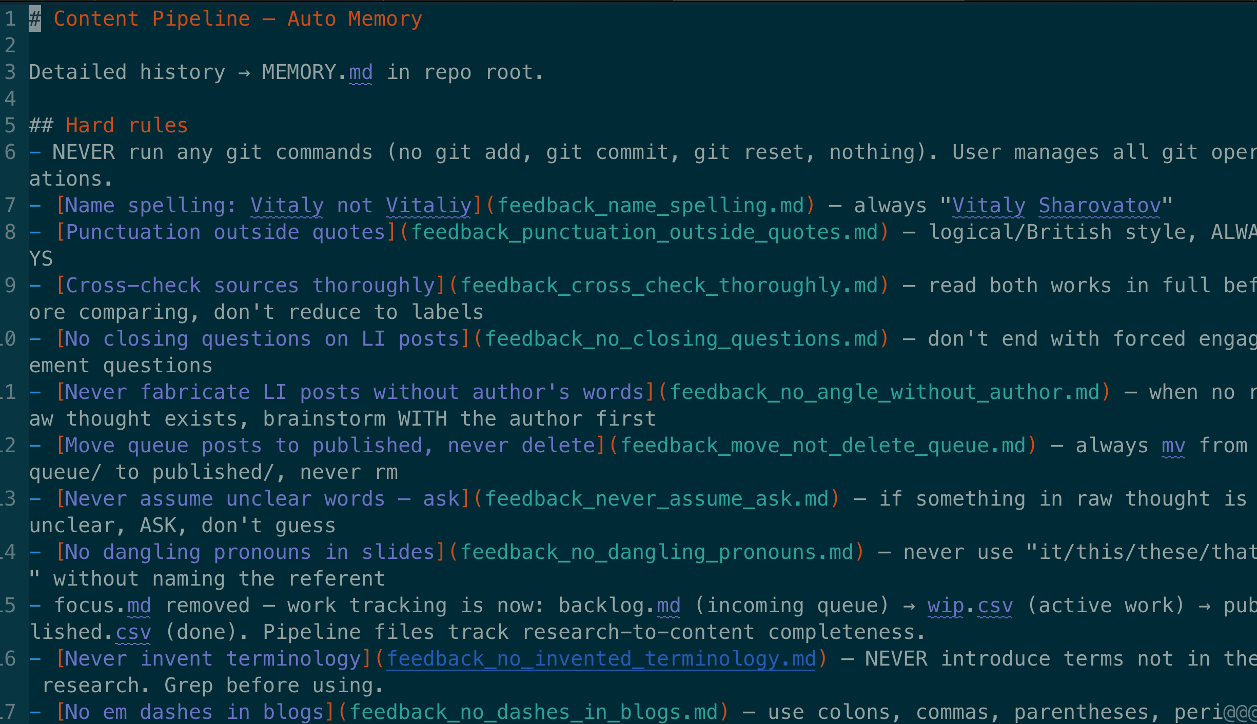Viewport: 1257px width, 724px height.
Task: Click "ore comparing, don't reduce to labels" text
Action: pos(256,312)
